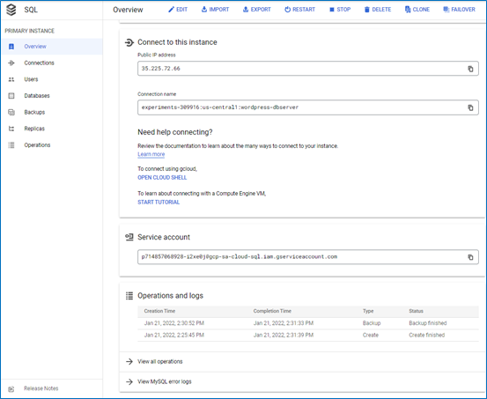Open the Overview sidebar item
This screenshot has height=399, width=487.
pyautogui.click(x=52, y=47)
